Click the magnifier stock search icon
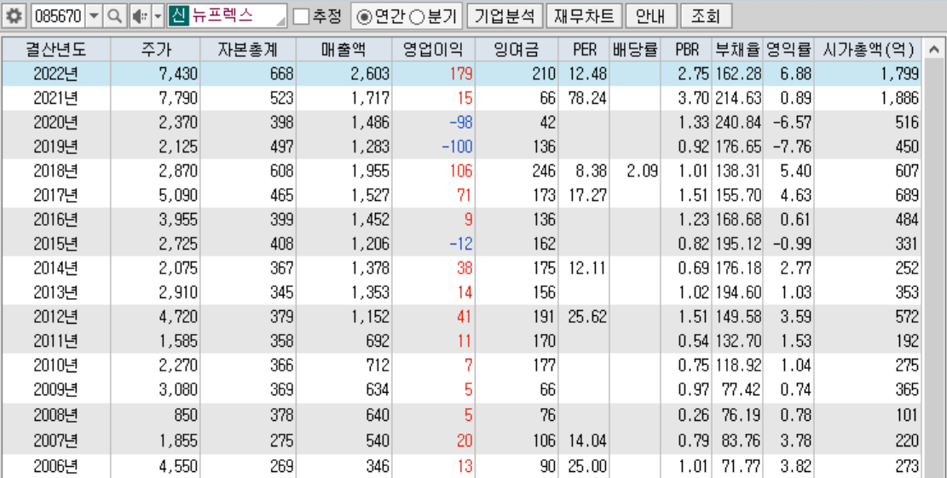The height and width of the screenshot is (478, 947). [x=114, y=16]
